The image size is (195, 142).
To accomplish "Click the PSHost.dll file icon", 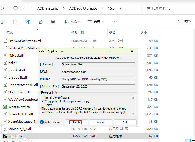I will click(x=5, y=55).
